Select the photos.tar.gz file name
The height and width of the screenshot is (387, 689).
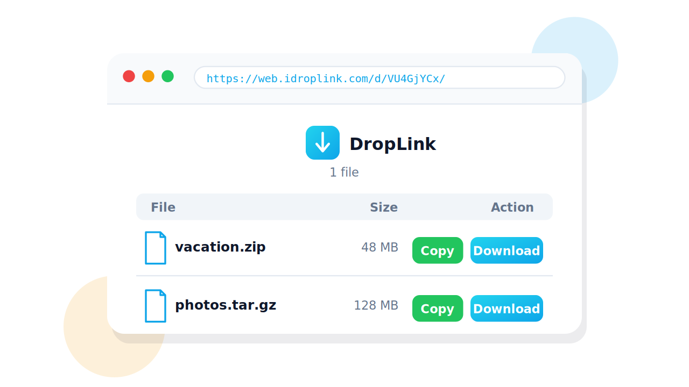tap(226, 305)
